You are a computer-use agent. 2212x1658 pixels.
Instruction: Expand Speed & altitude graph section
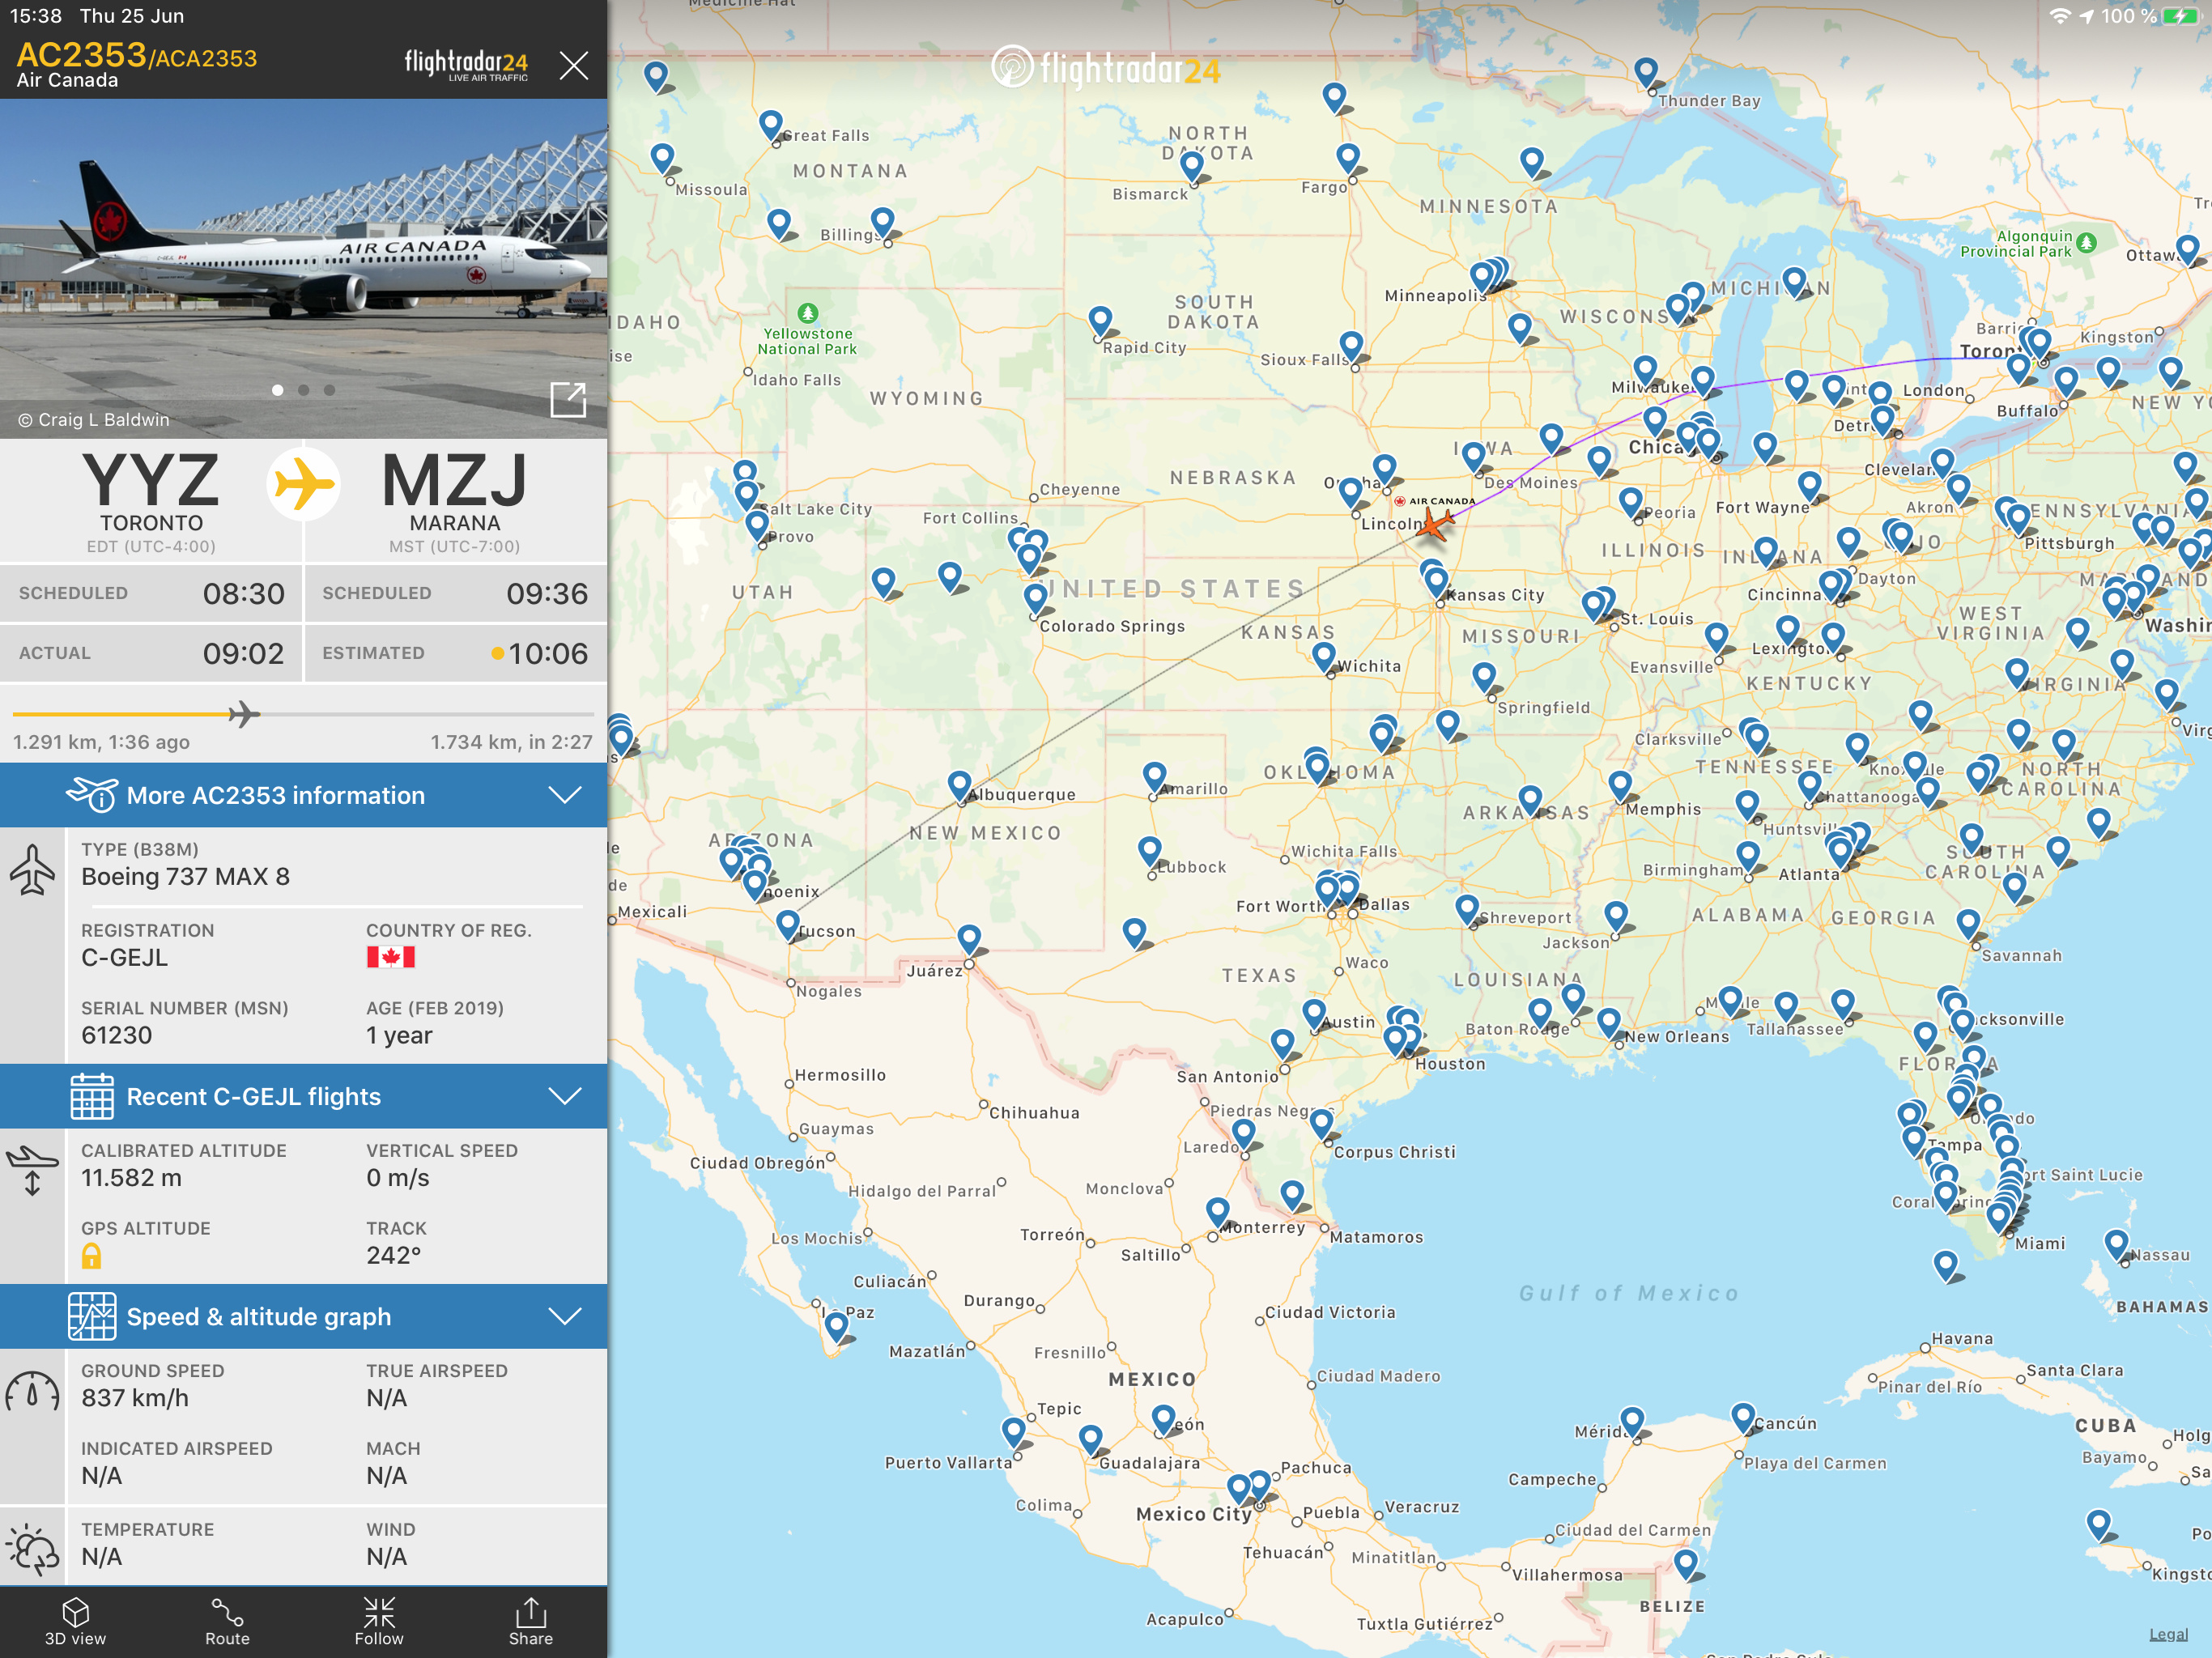tap(303, 1316)
